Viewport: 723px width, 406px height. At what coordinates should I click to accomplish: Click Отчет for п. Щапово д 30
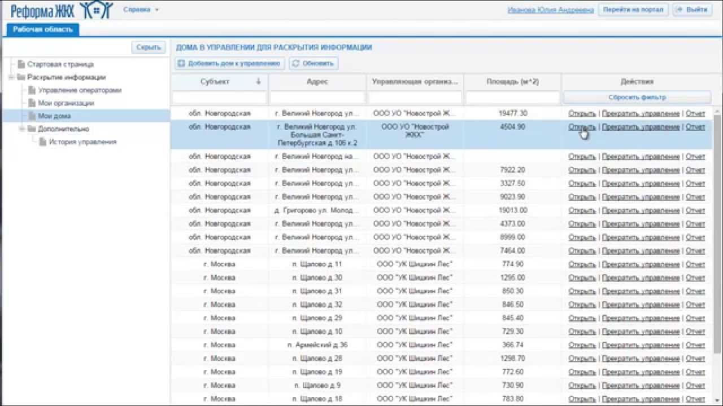[x=695, y=278]
